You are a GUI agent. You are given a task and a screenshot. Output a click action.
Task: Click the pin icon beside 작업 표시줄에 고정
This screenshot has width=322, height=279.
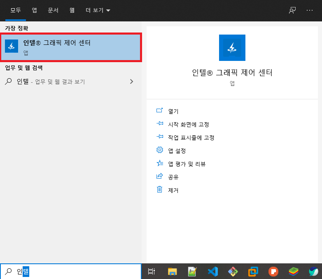coord(160,137)
